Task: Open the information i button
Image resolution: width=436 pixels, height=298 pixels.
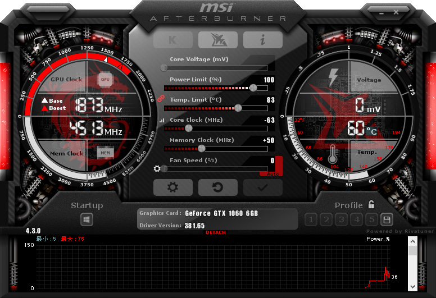Action: (x=263, y=40)
